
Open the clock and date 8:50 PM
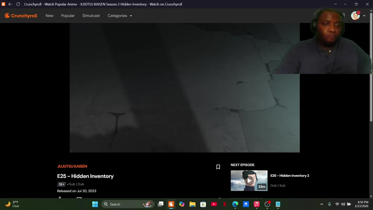(x=361, y=204)
